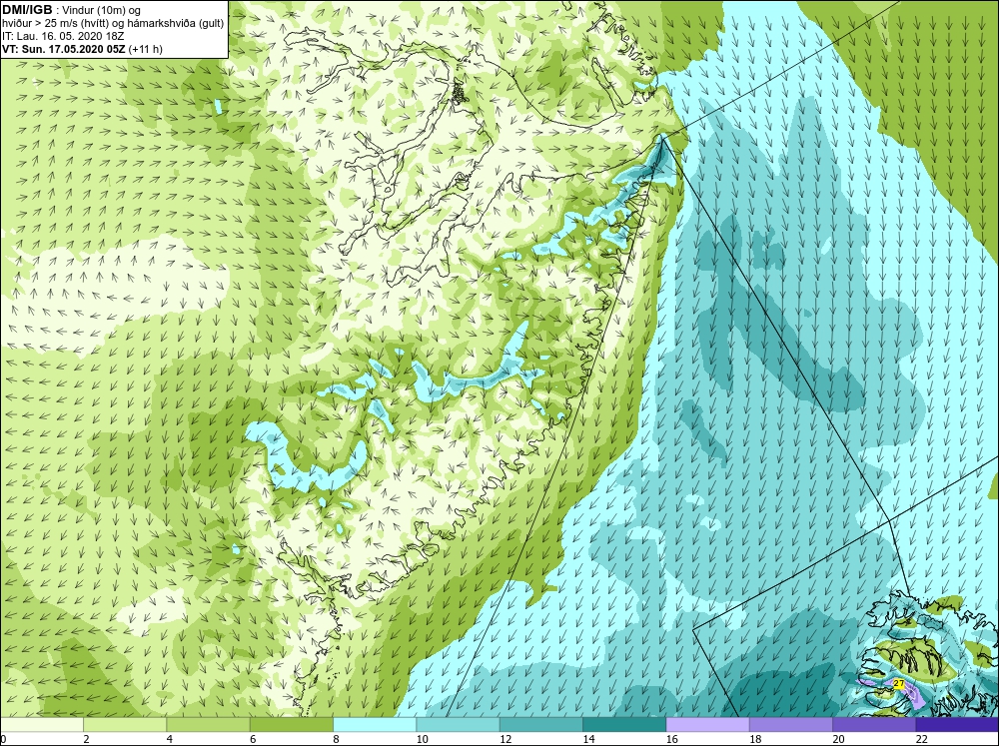Click the legend scale label 8
Screen dimensions: 999x746
[x=336, y=739]
